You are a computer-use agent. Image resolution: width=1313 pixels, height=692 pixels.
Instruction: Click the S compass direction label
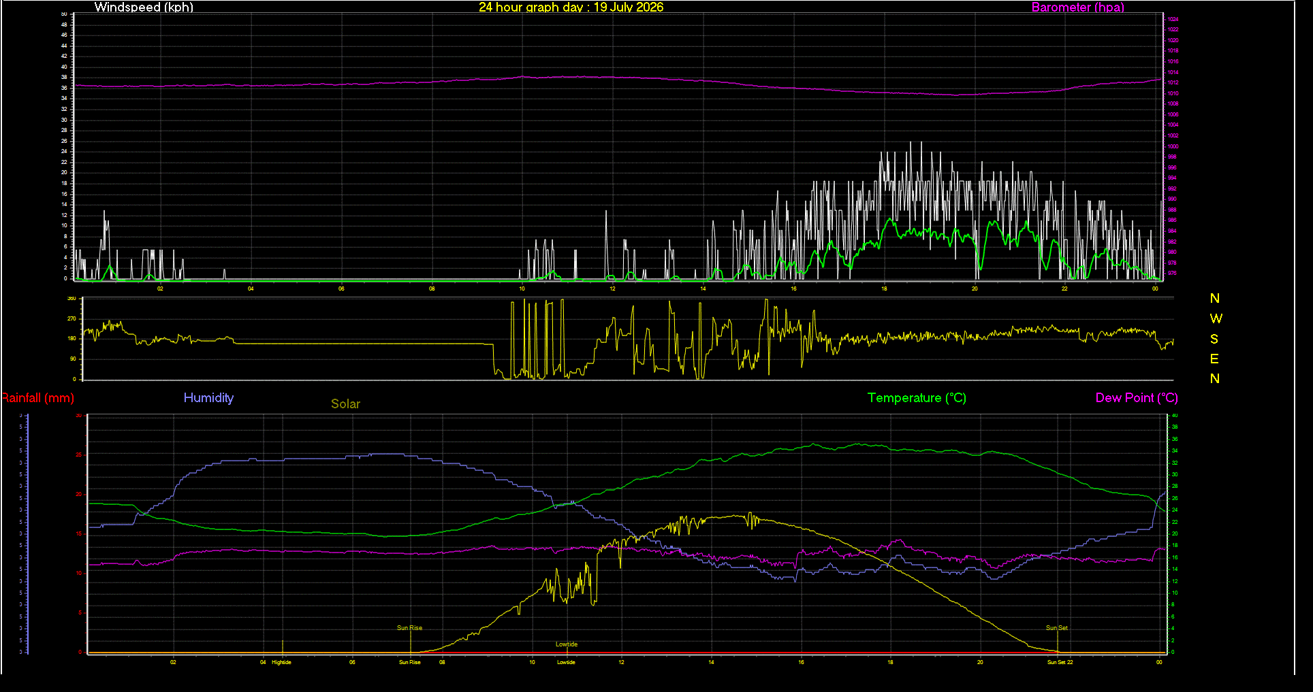coord(1214,339)
